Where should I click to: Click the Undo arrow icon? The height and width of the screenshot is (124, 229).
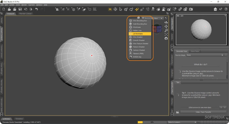point(37,9)
